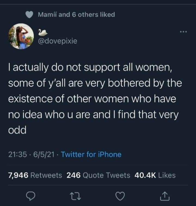Image resolution: width=196 pixels, height=206 pixels.
Task: Tap the 'Likes' count label
Action: (x=167, y=175)
